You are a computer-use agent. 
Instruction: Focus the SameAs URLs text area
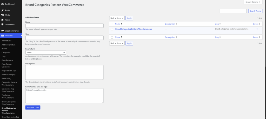[x=64, y=95]
